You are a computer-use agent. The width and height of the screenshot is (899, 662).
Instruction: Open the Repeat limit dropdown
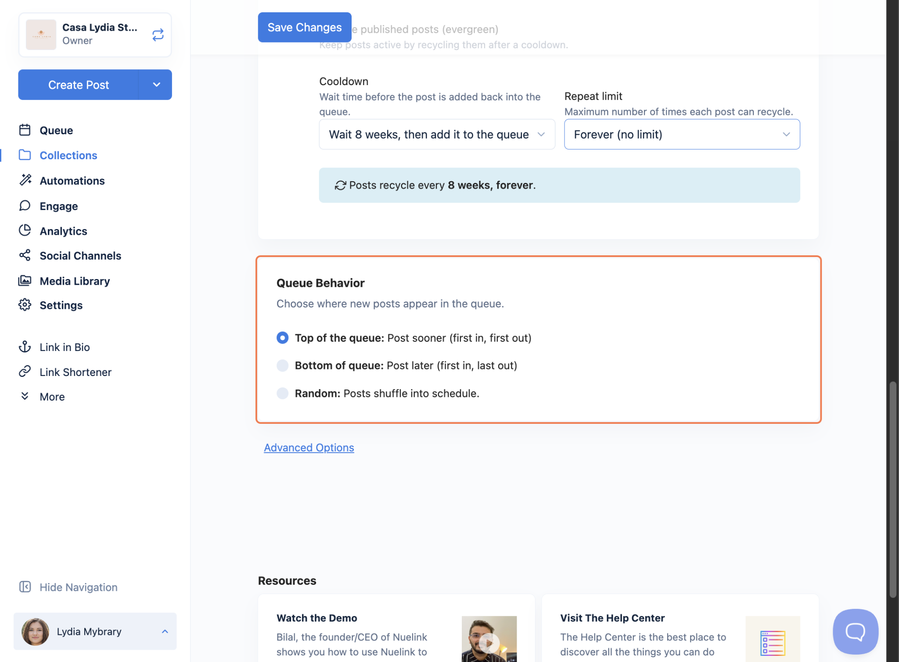[682, 134]
